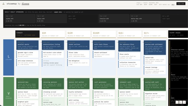
Task: Click the L Listings row label
Action: pos(9,57)
